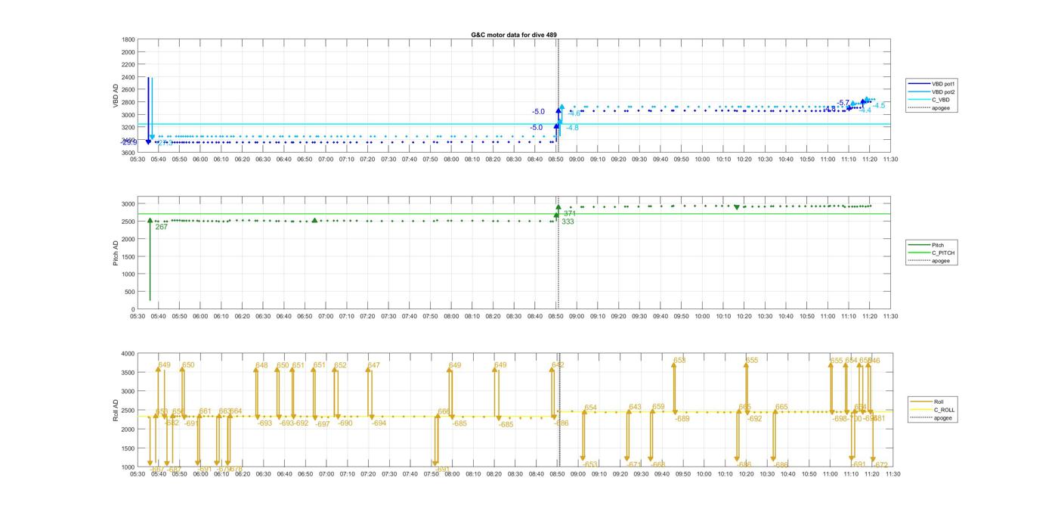Click the 333 pitch data label

tap(568, 222)
